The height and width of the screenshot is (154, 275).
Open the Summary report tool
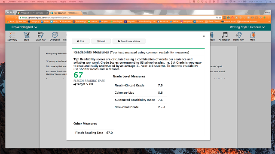click(x=12, y=36)
